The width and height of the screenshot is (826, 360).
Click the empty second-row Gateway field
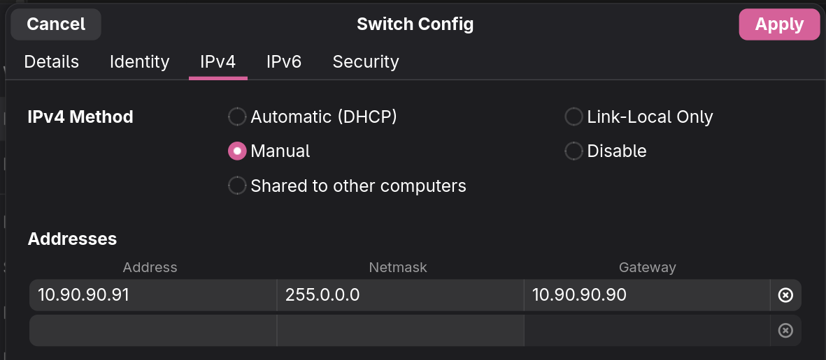point(646,330)
